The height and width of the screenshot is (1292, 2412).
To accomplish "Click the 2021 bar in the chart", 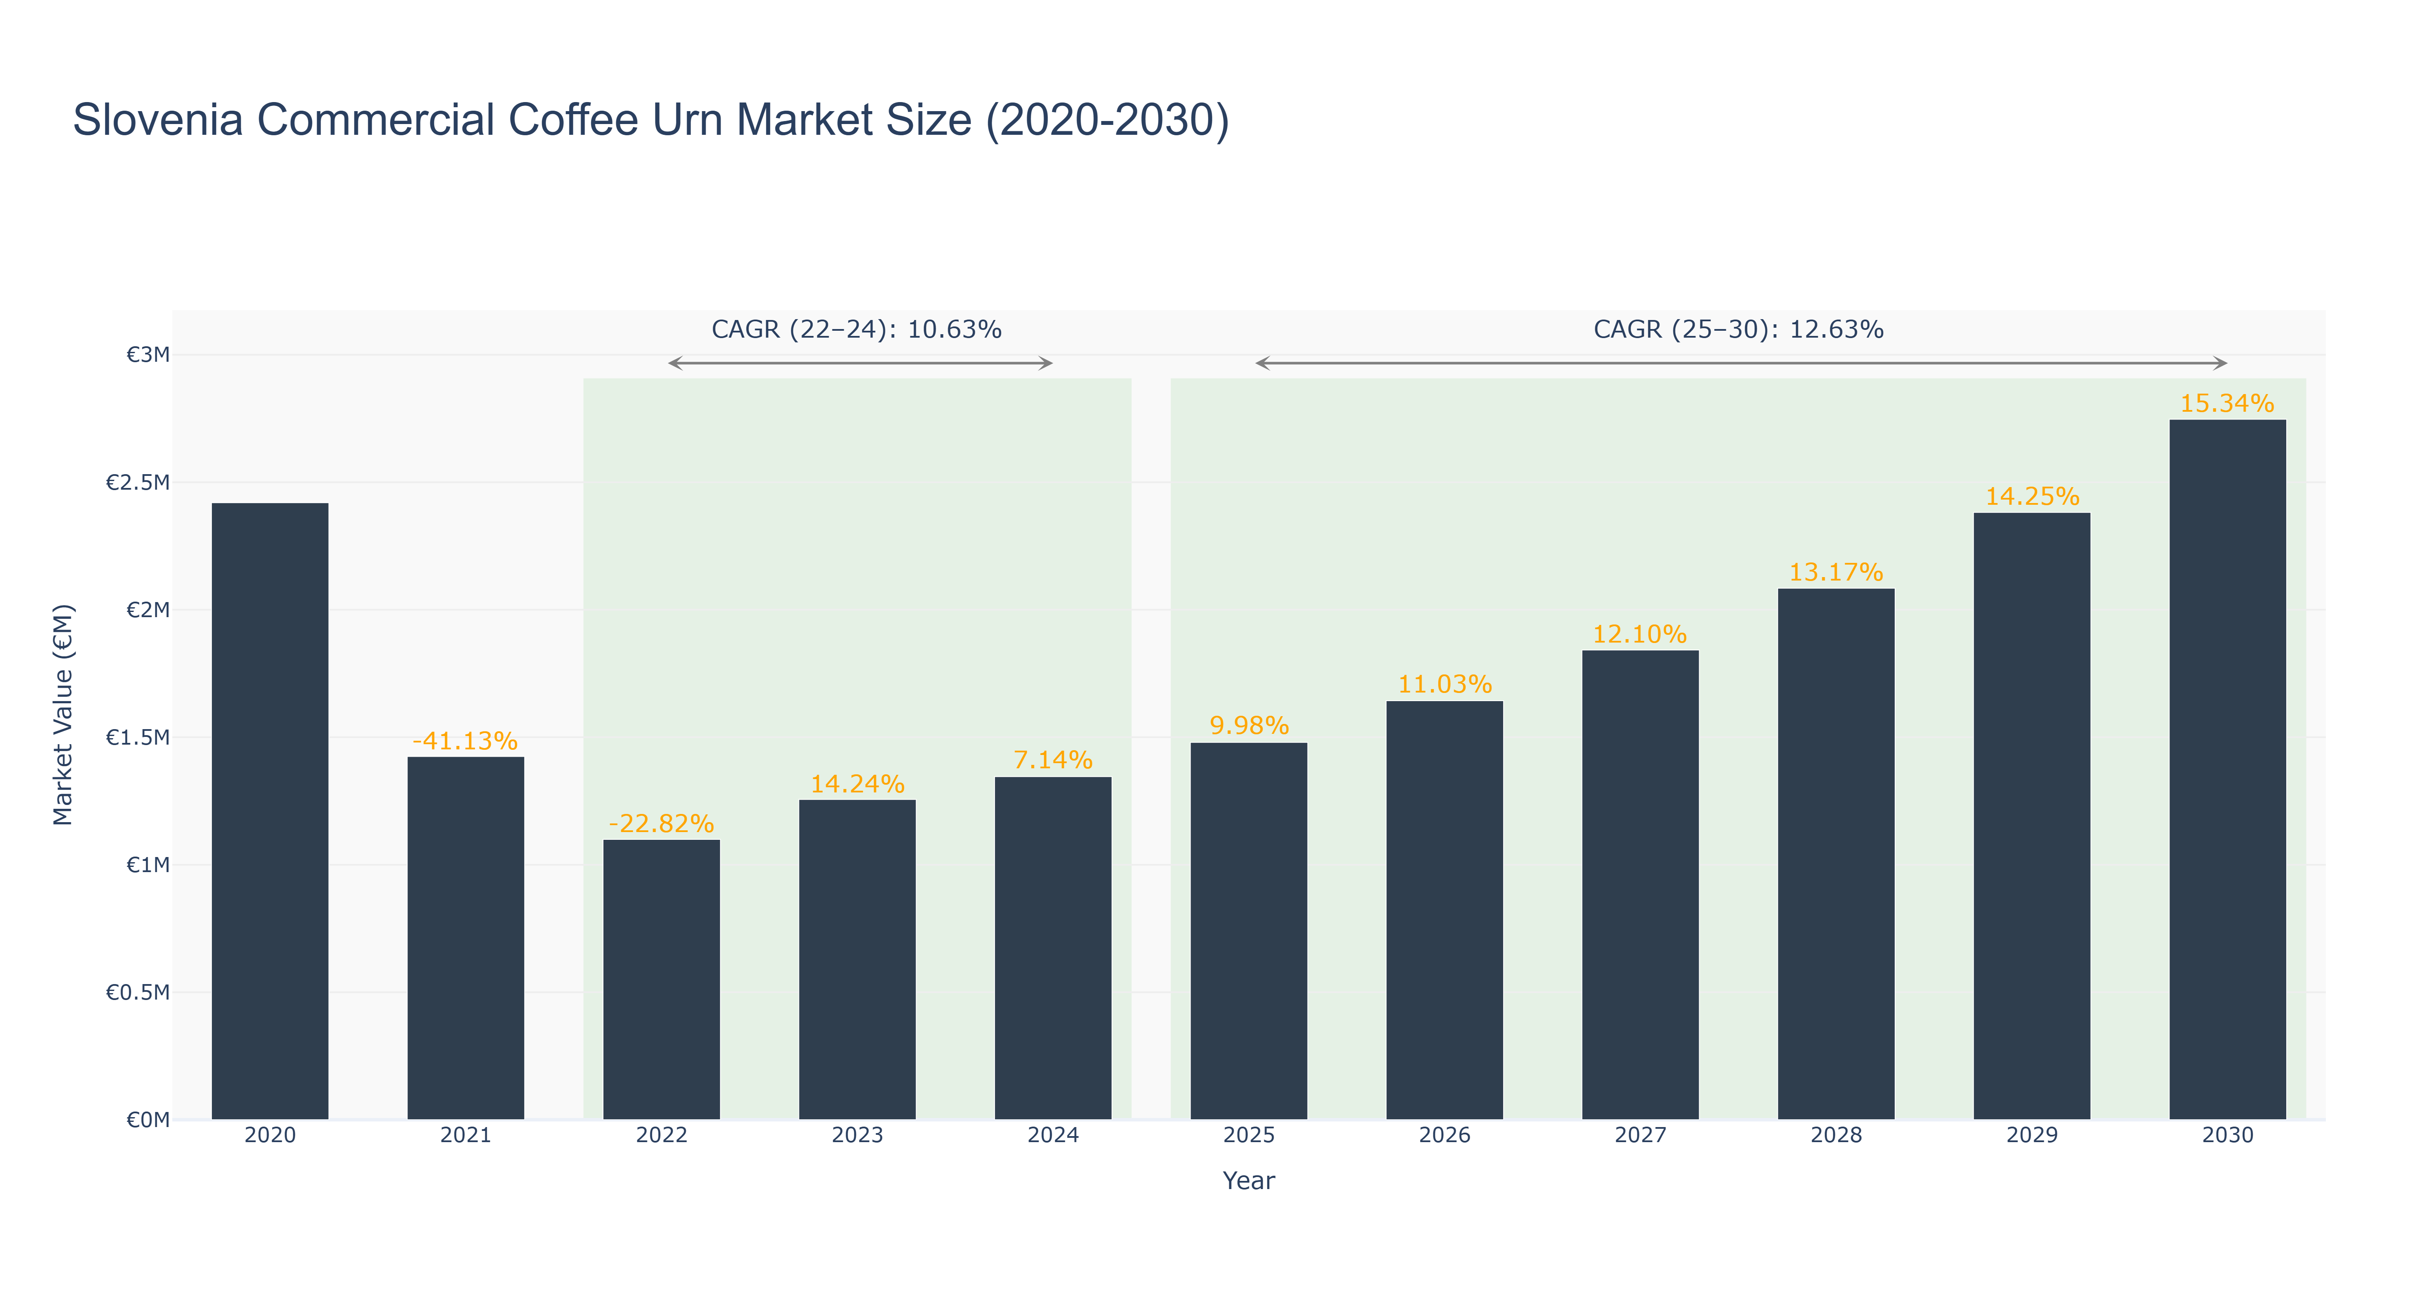I will coord(465,938).
